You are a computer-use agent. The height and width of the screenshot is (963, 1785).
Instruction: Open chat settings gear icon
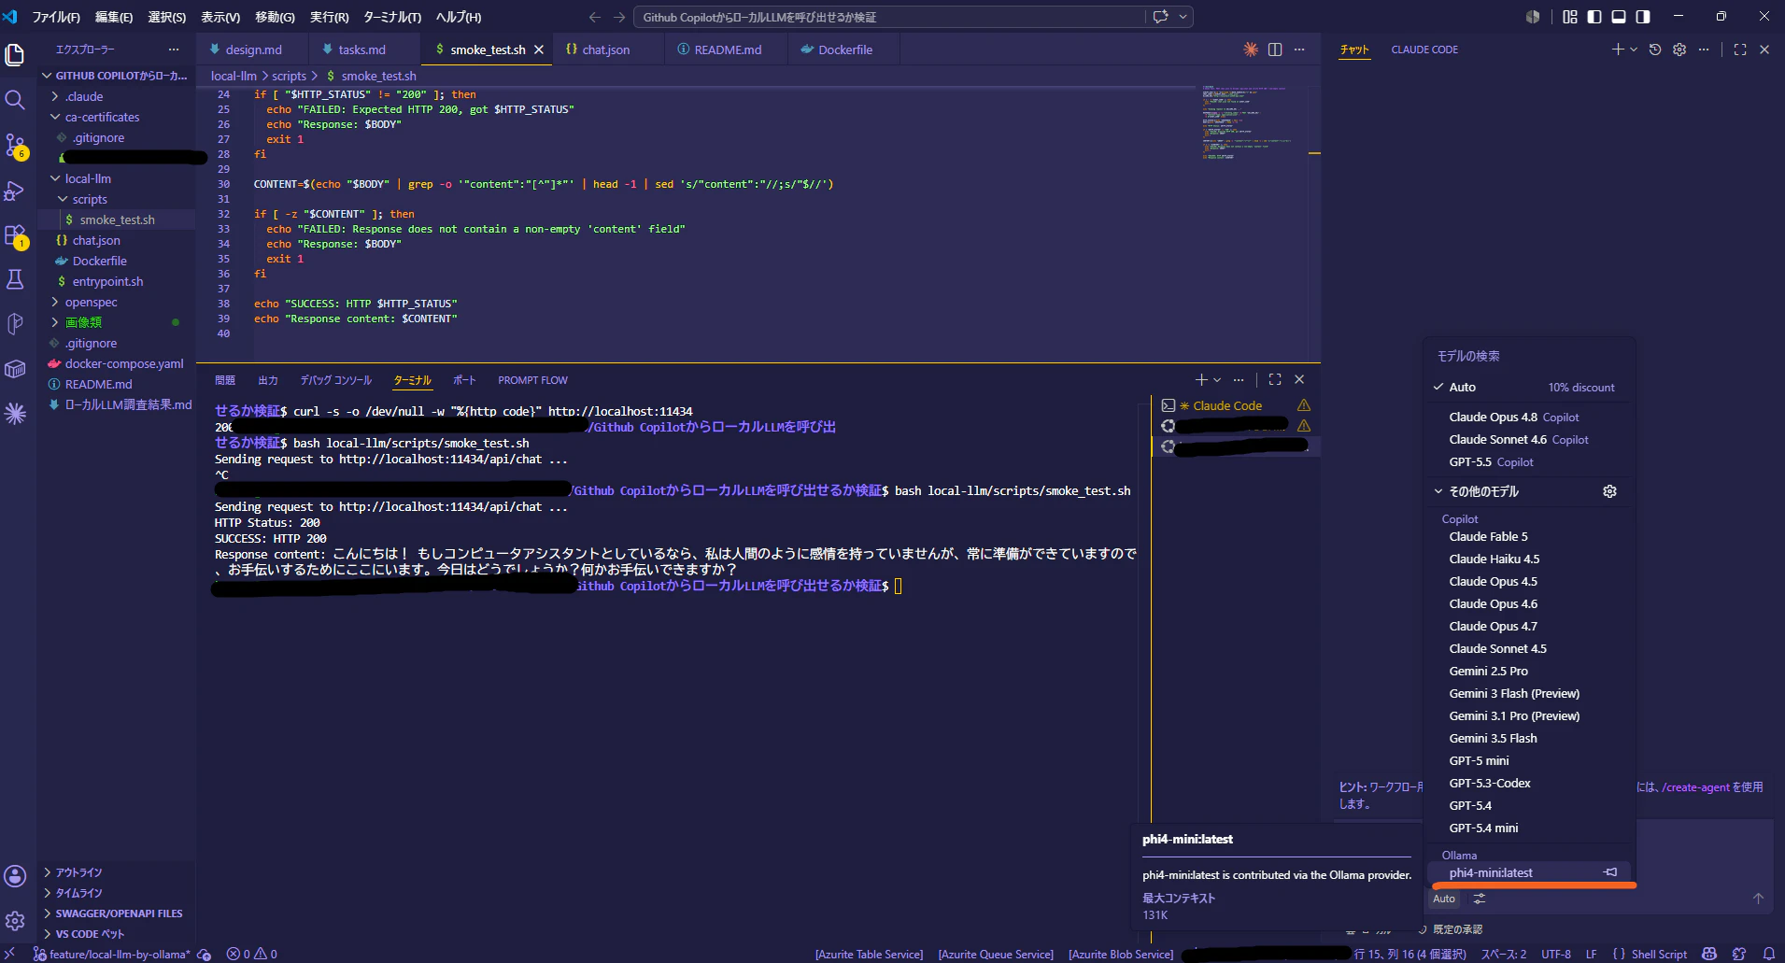tap(1679, 50)
